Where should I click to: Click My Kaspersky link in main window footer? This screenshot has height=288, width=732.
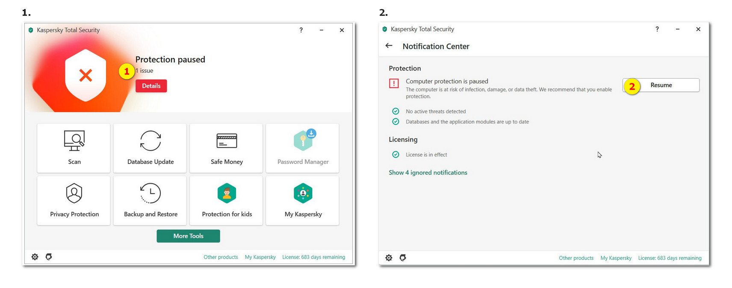(260, 257)
